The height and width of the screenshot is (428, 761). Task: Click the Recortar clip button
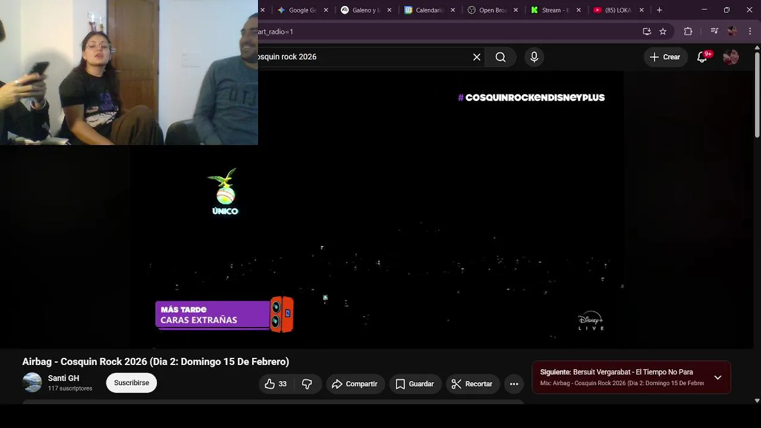pyautogui.click(x=472, y=384)
